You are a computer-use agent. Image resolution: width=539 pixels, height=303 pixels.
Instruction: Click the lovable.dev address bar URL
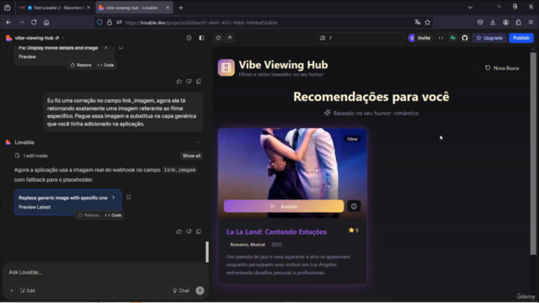201,23
